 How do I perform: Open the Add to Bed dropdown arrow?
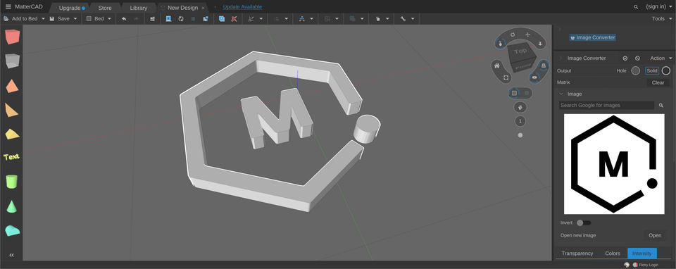[x=43, y=19]
